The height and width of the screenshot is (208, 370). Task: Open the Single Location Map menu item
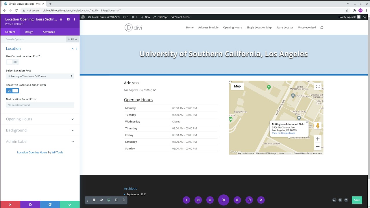259,27
